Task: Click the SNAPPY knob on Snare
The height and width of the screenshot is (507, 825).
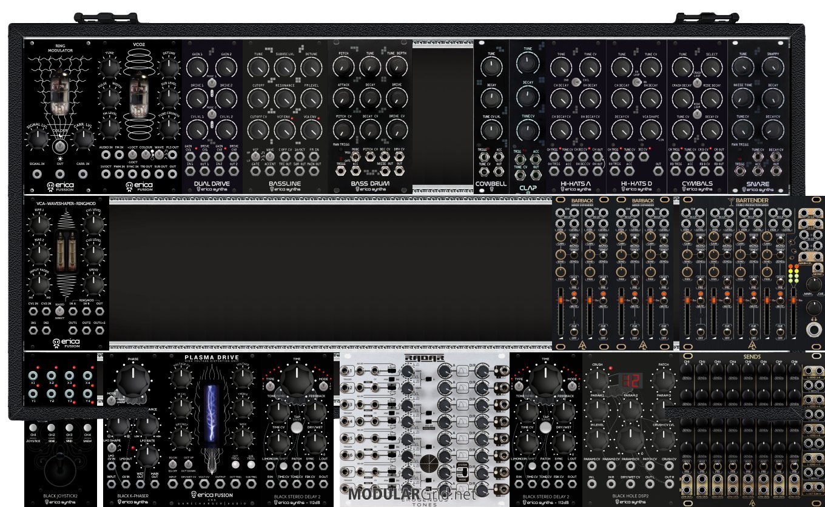Action: coord(772,68)
